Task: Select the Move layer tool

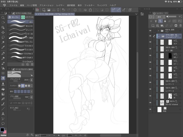Action: [3, 33]
